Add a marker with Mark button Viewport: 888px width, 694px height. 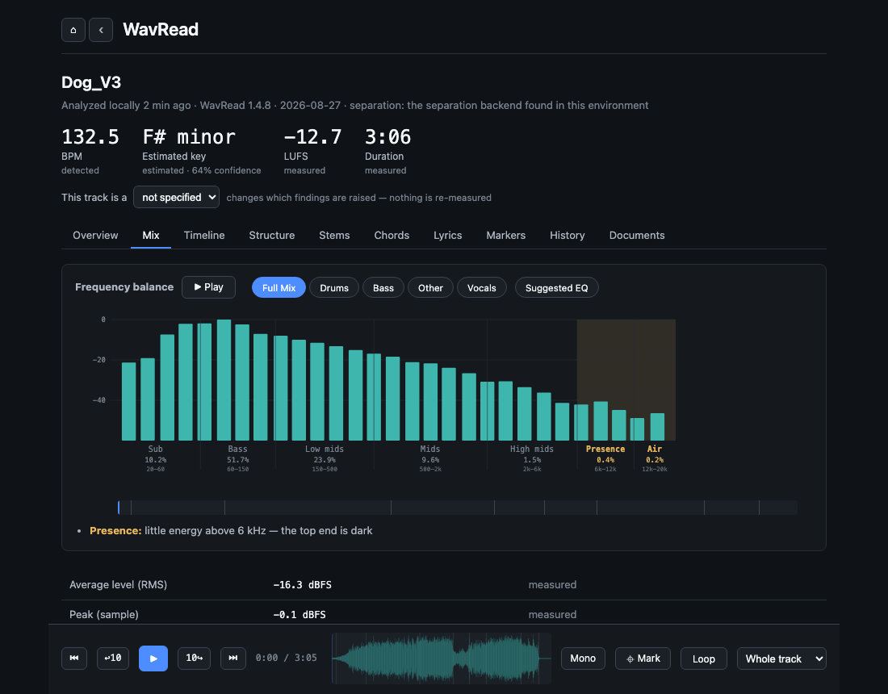pos(643,659)
